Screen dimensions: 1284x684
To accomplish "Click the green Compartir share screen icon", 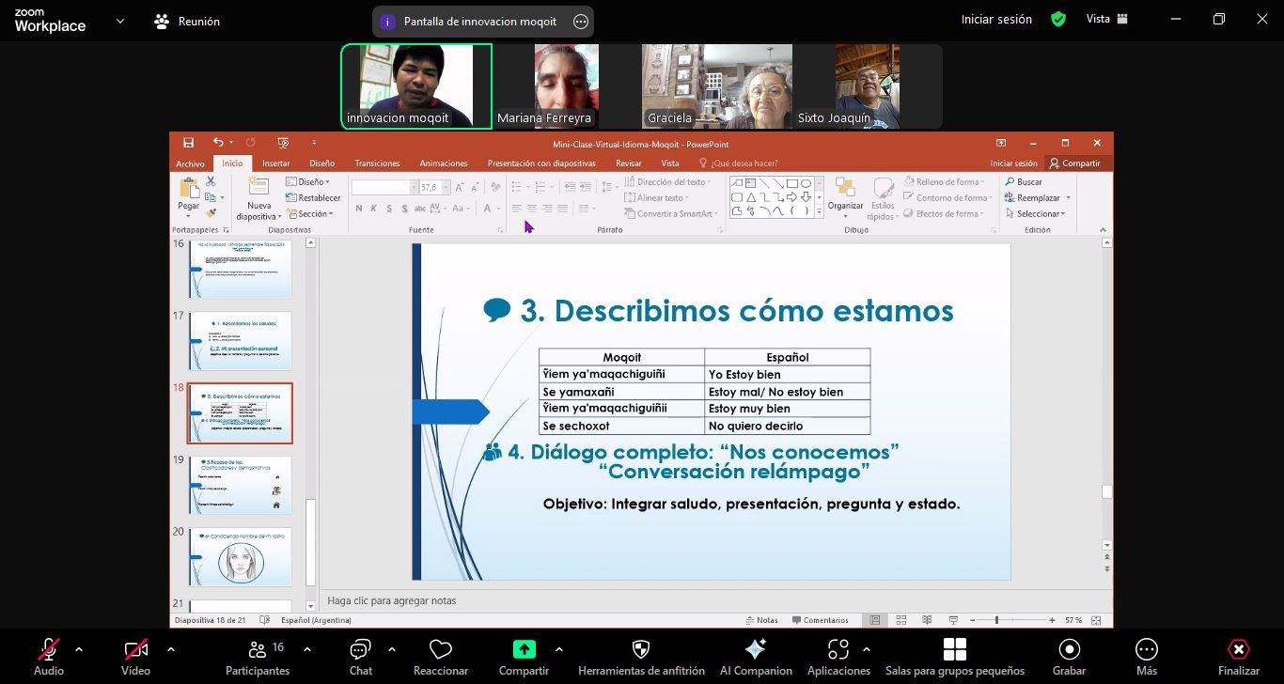I will click(524, 650).
